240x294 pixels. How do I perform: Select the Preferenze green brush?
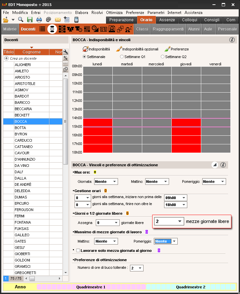tap(167, 49)
